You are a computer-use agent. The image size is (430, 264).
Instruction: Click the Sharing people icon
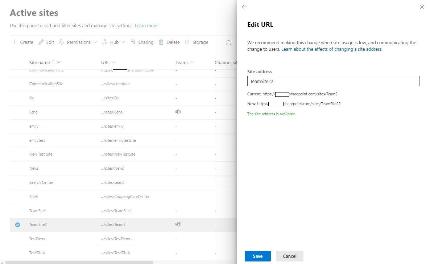(133, 42)
